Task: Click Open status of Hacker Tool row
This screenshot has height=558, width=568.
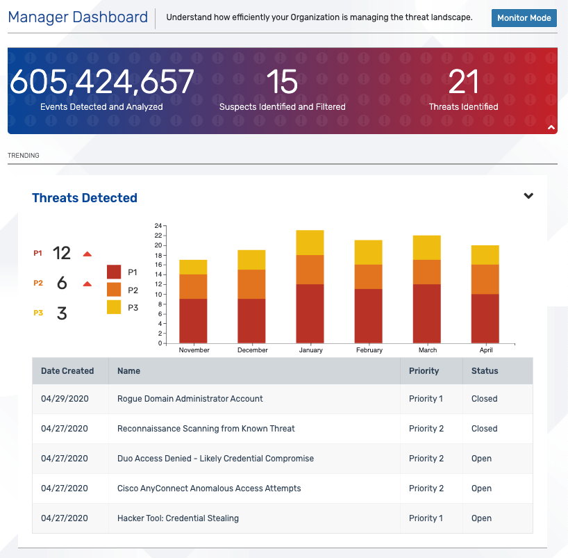Action: click(481, 518)
